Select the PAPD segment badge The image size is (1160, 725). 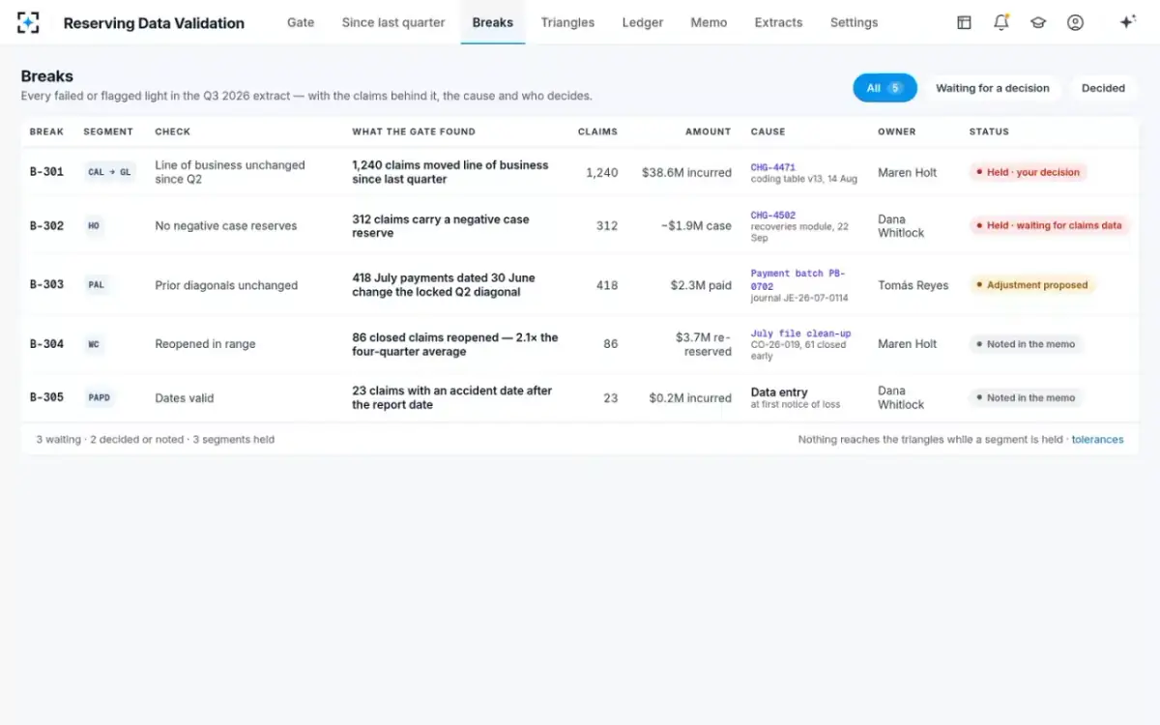click(99, 397)
